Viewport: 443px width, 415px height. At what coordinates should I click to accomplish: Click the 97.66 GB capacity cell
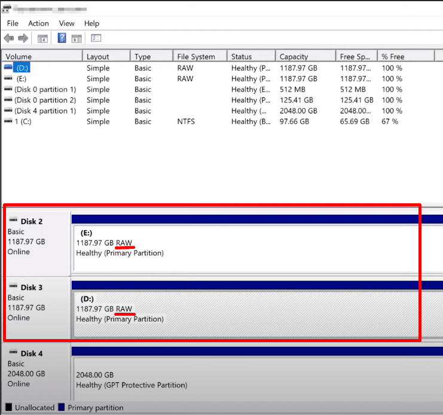coord(294,121)
